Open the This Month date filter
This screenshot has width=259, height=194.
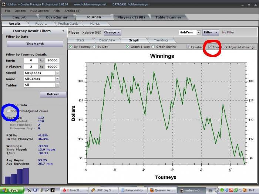[35, 44]
